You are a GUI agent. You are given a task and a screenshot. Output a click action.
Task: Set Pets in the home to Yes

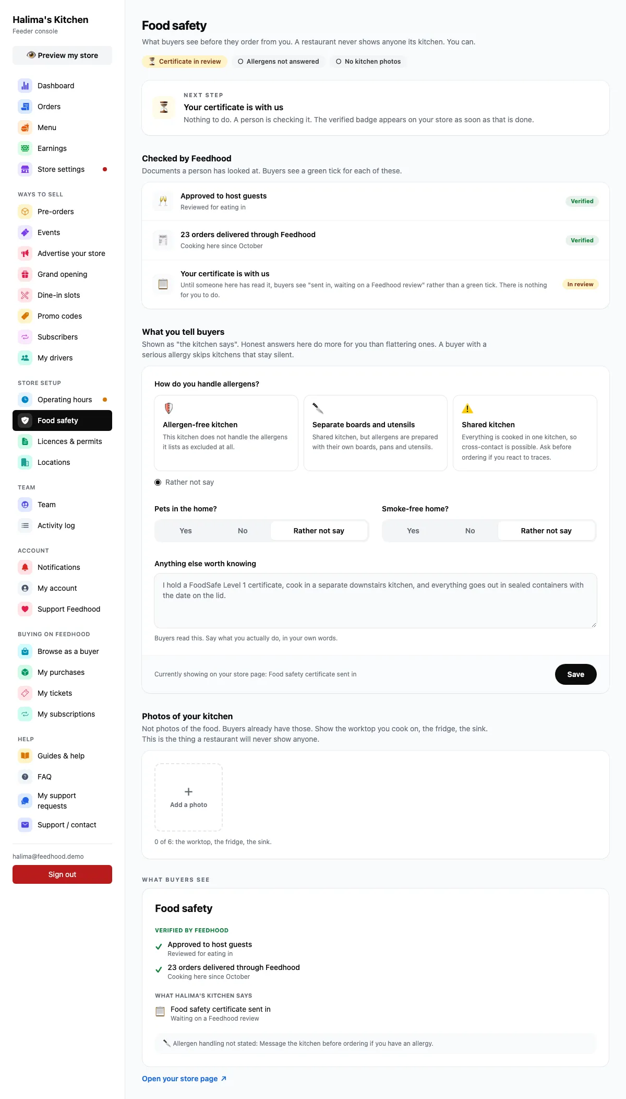(x=186, y=531)
